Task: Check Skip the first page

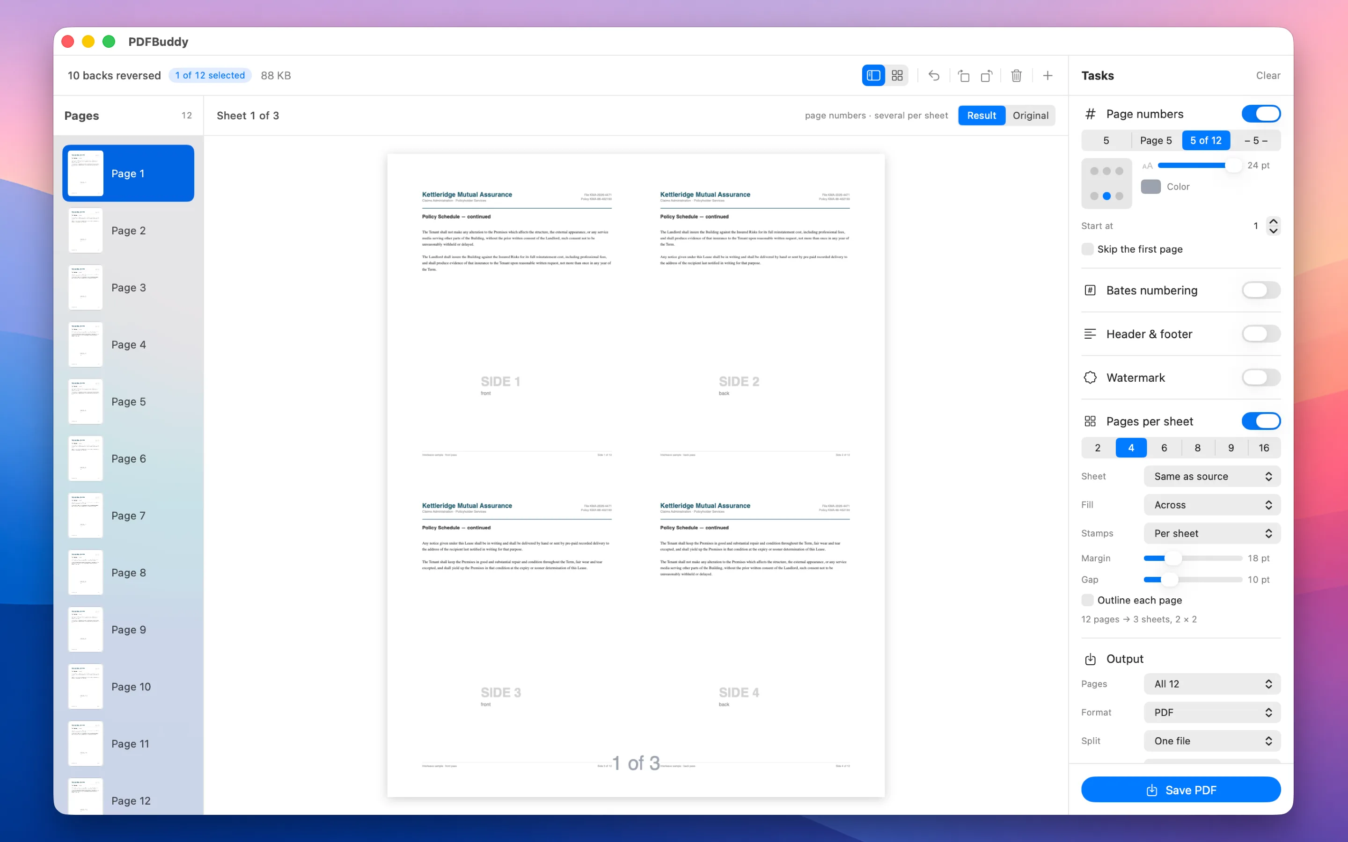Action: 1087,249
